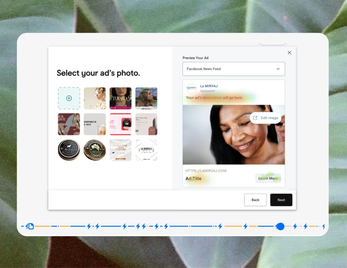Select the Unlock Your Skin's Potential thumbnail
This screenshot has width=347, height=268.
pos(120,150)
